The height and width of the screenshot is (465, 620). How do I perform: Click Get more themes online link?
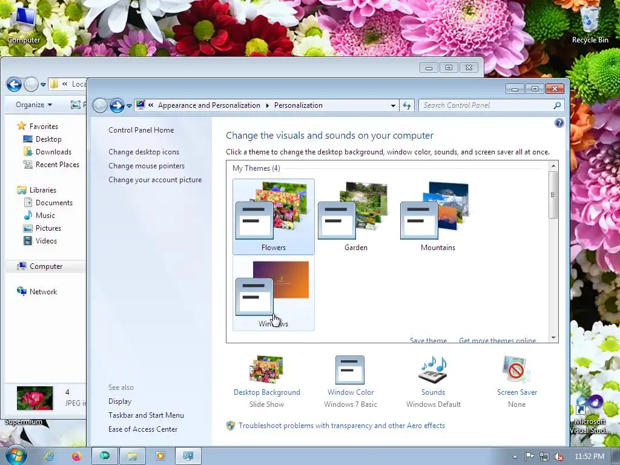tap(498, 340)
